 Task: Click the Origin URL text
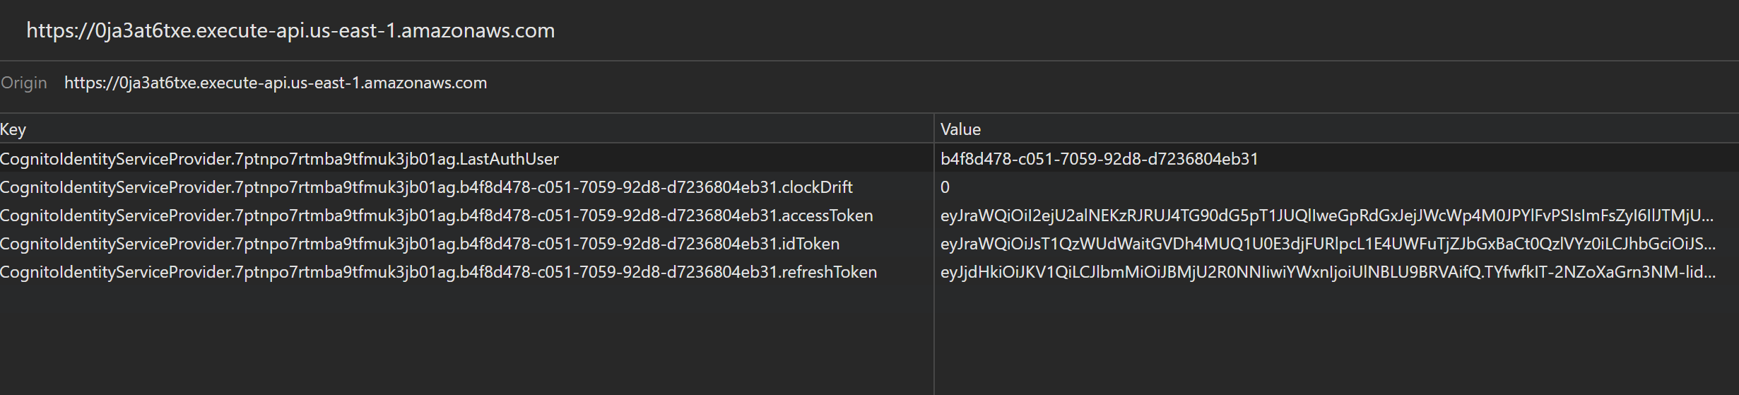[276, 83]
